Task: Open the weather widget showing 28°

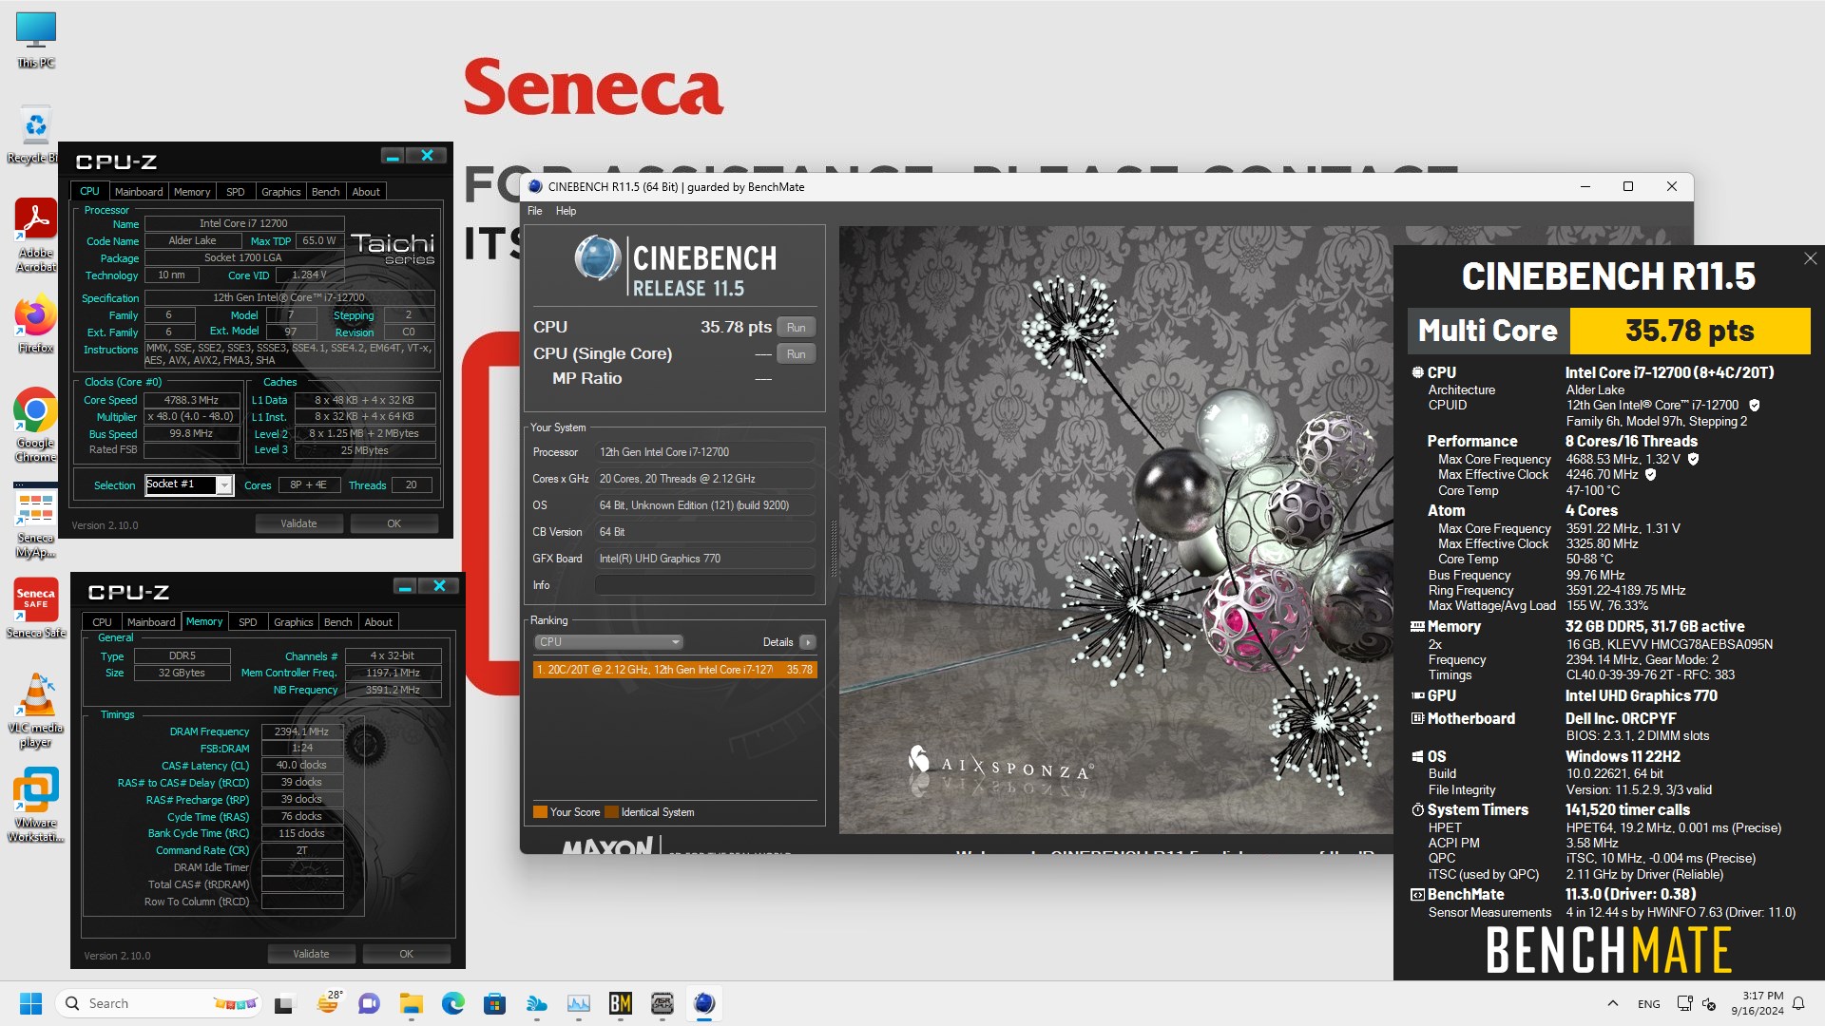Action: (328, 1003)
